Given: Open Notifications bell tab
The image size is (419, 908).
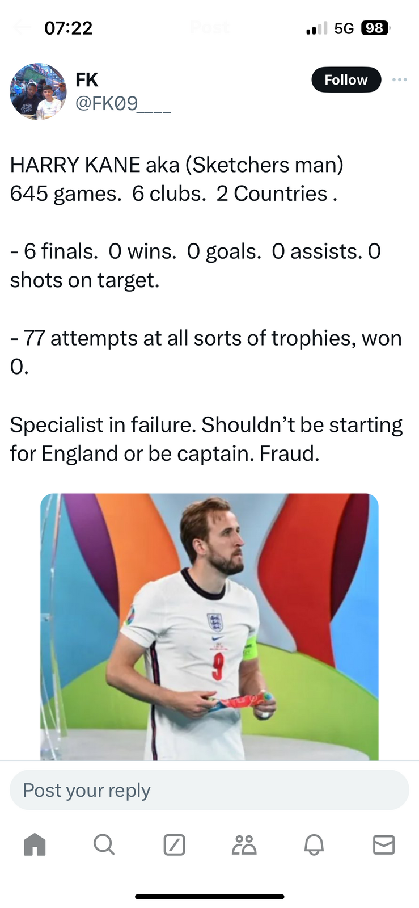Looking at the screenshot, I should click(x=314, y=844).
